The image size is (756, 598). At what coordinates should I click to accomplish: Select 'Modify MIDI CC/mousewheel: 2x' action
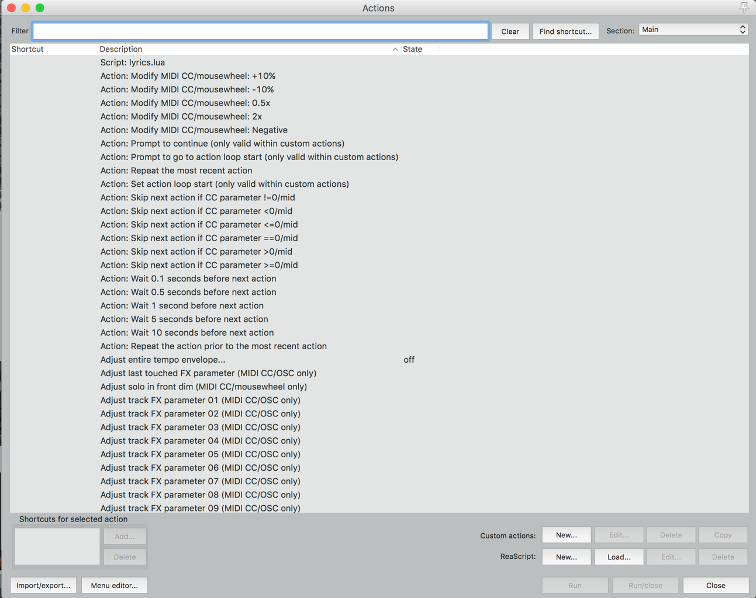click(x=379, y=116)
